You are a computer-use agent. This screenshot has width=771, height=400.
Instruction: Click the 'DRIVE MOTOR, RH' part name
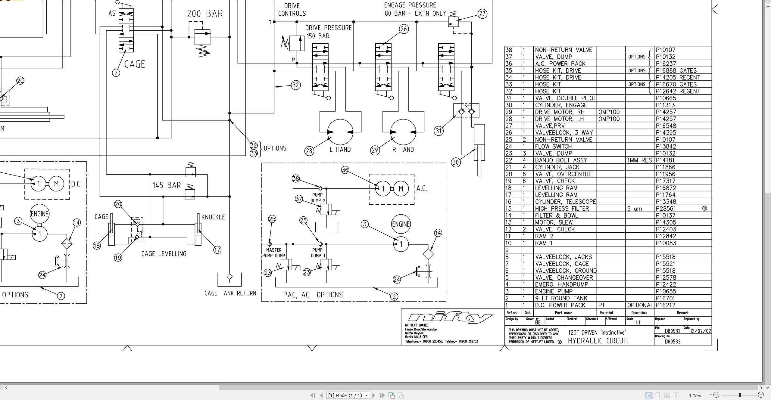click(560, 112)
